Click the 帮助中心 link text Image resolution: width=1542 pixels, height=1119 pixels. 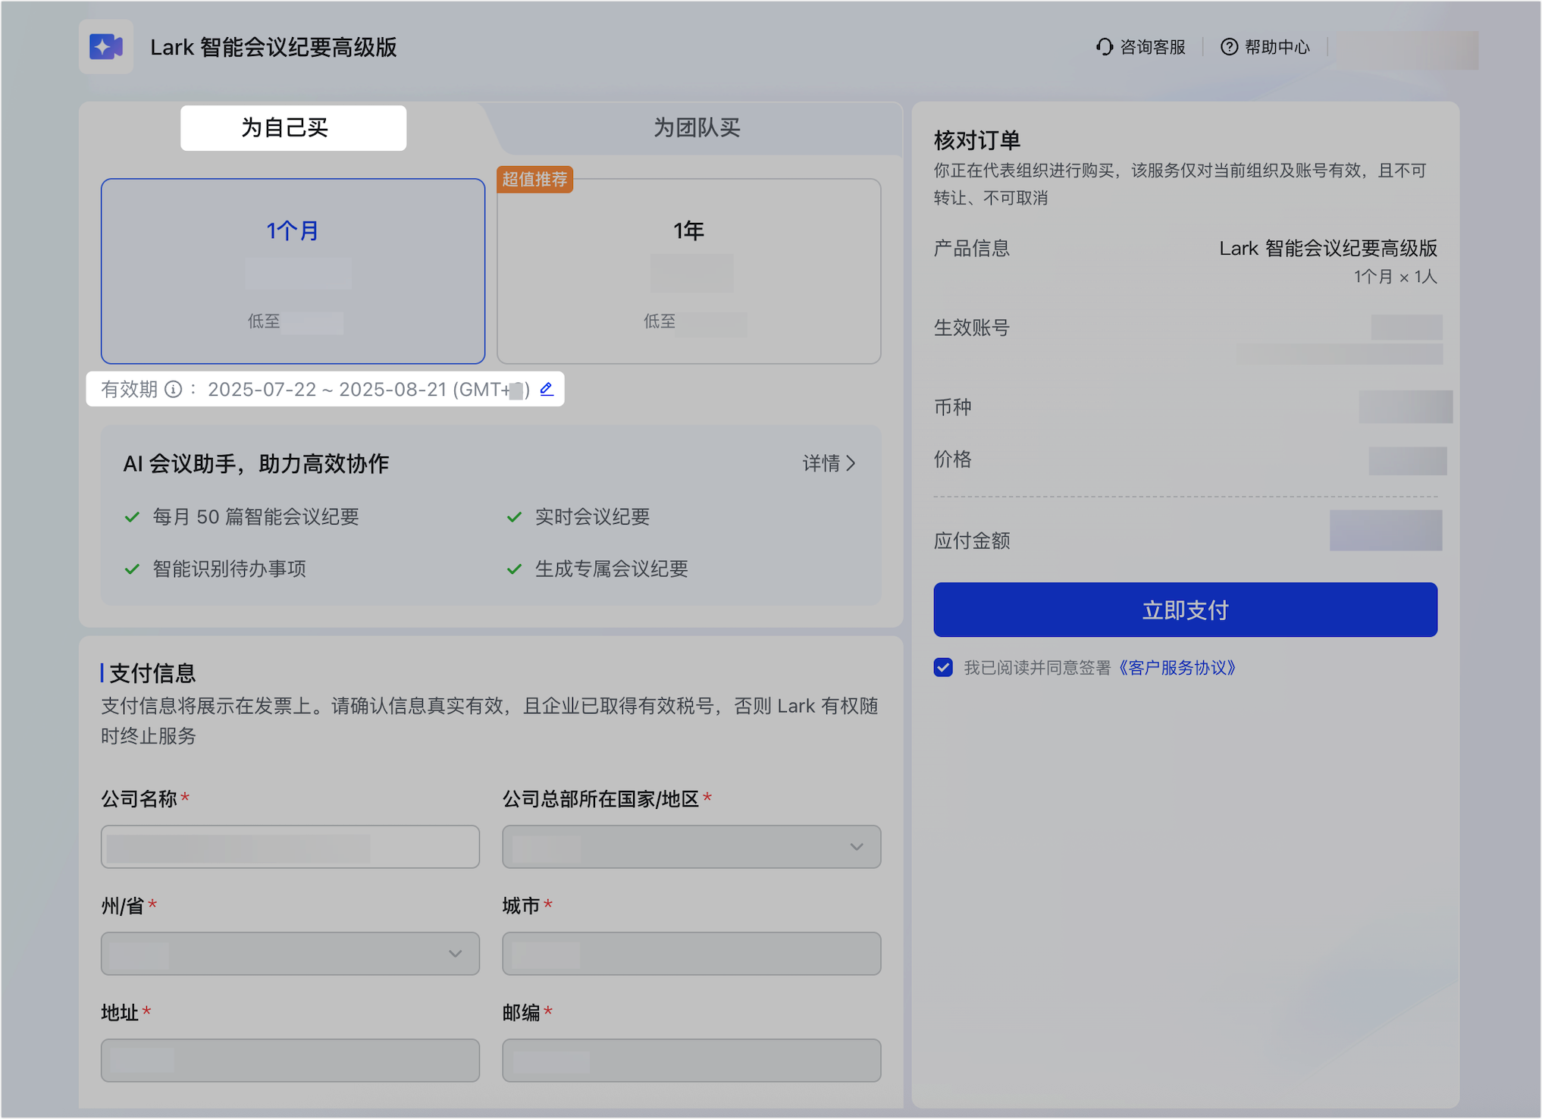[1277, 47]
